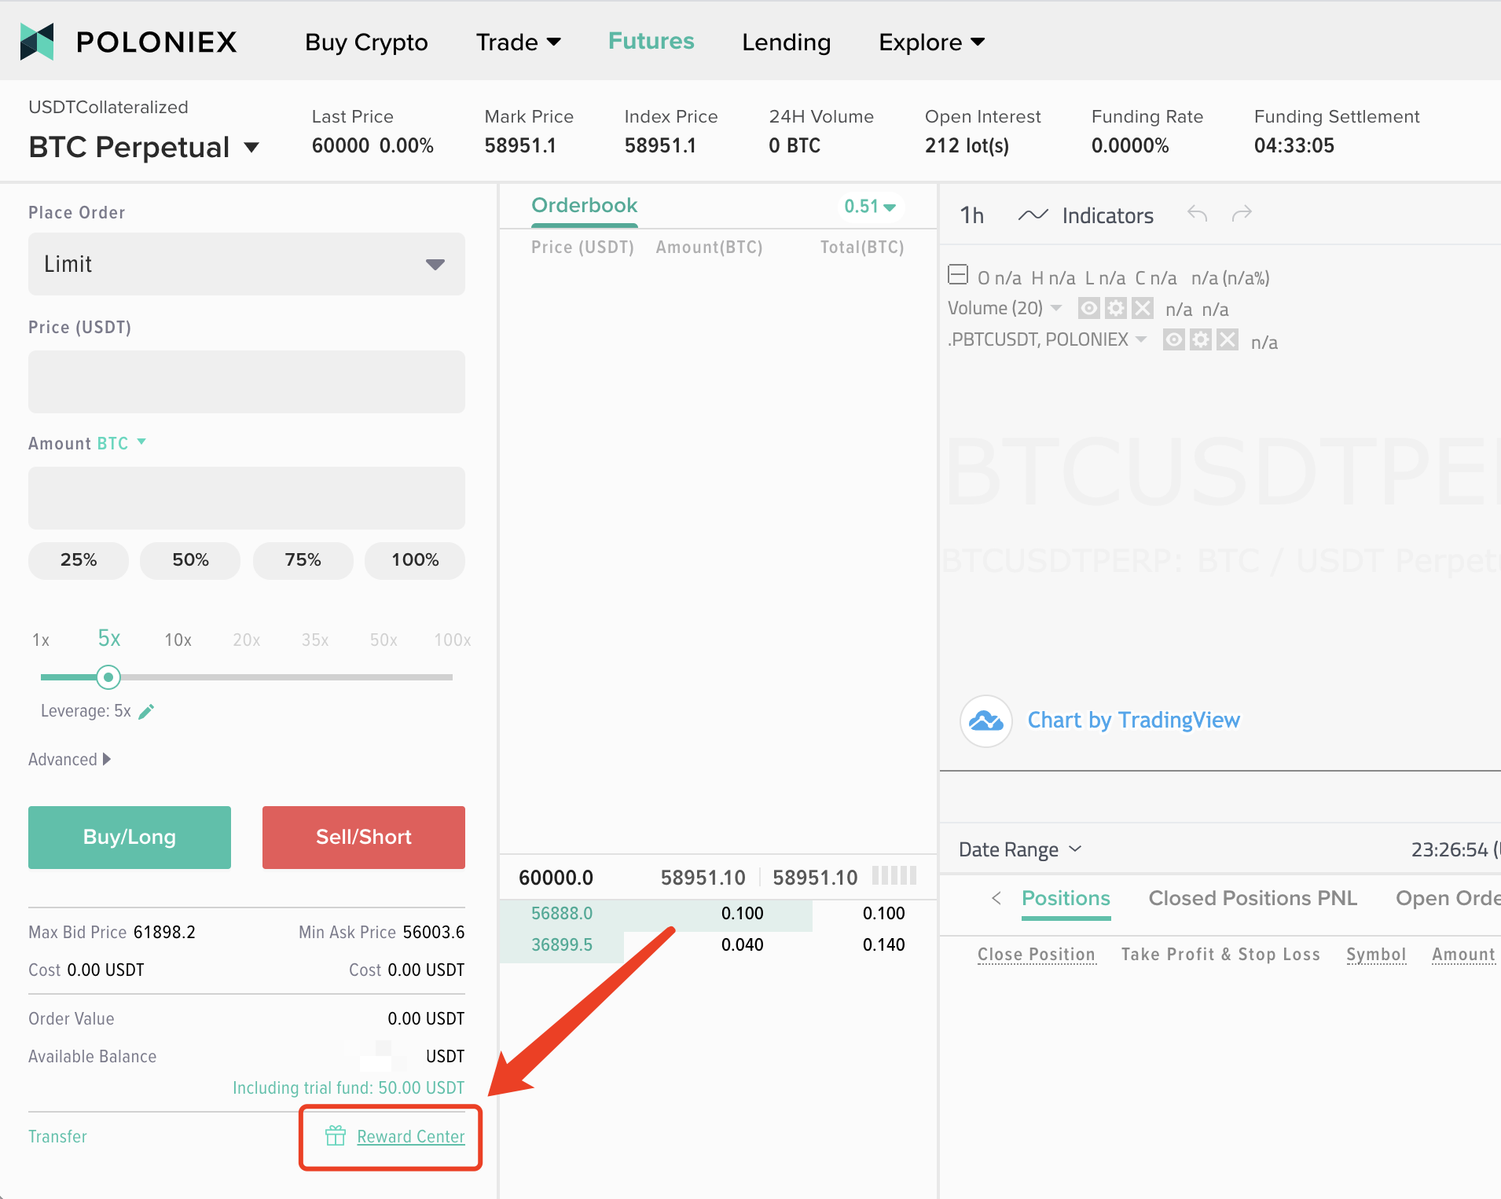
Task: Open the Buy Crypto page
Action: point(366,42)
